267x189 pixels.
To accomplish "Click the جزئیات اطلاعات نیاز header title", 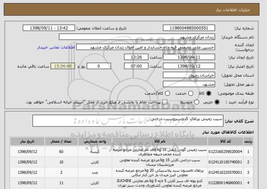I will [233, 10].
